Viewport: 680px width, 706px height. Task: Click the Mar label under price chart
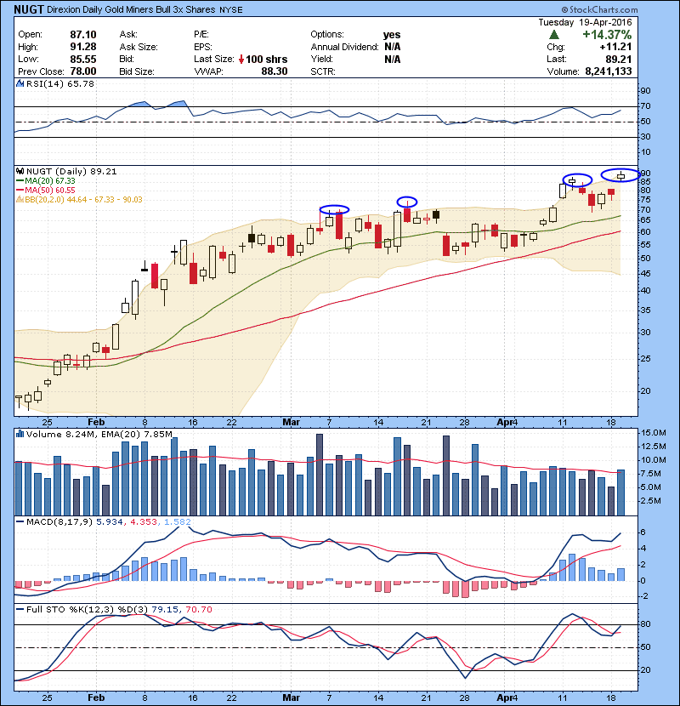point(292,422)
